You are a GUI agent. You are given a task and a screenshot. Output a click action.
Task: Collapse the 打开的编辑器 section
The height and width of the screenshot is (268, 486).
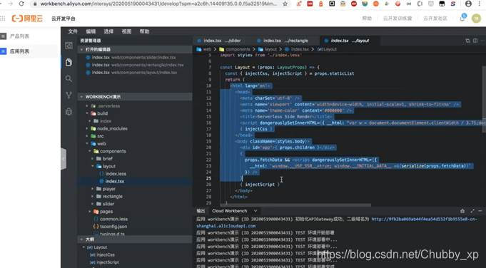[135, 49]
